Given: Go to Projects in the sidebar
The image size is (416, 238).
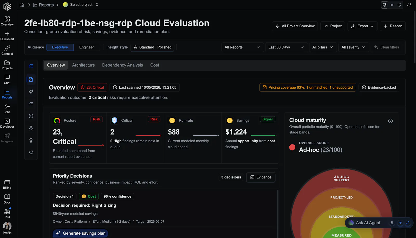Looking at the screenshot, I should point(7,65).
